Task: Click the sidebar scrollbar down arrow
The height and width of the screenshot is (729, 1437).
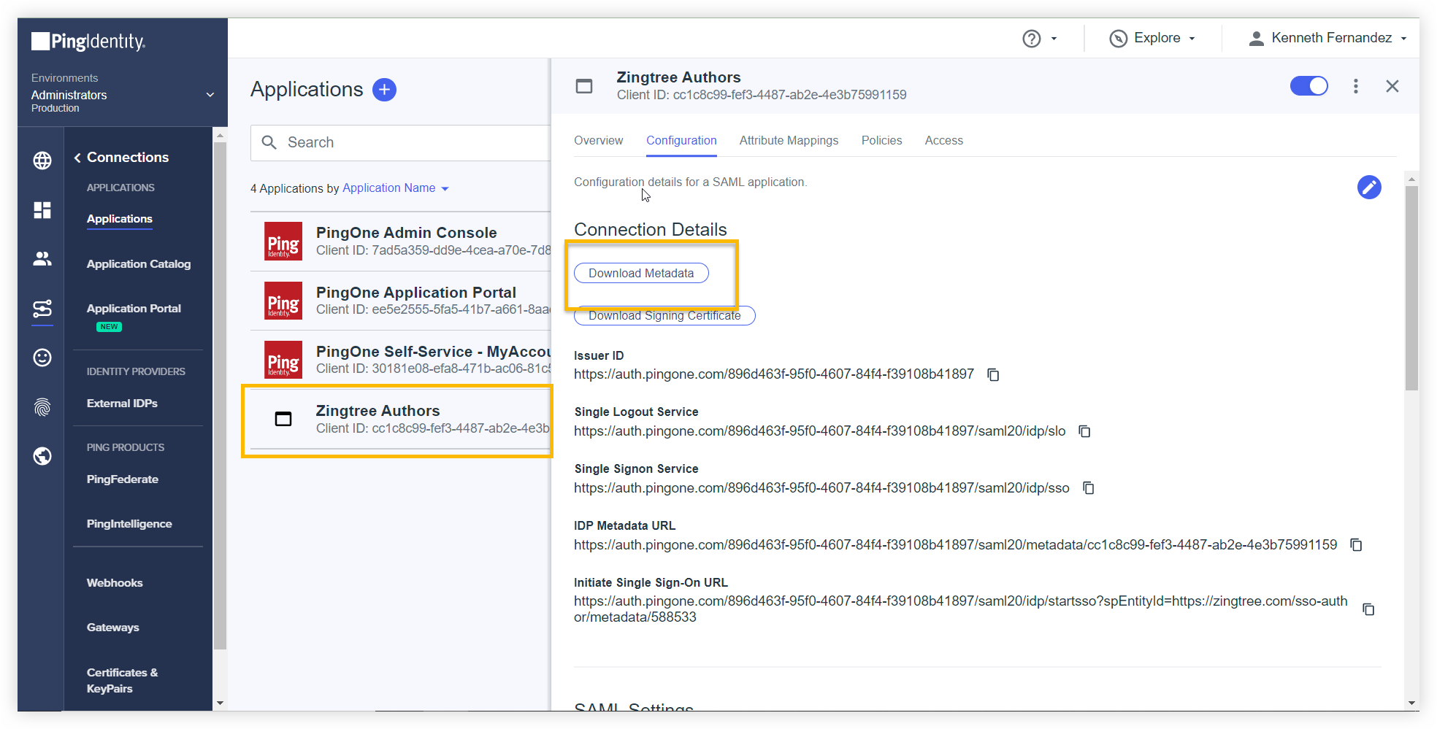Action: click(x=220, y=703)
